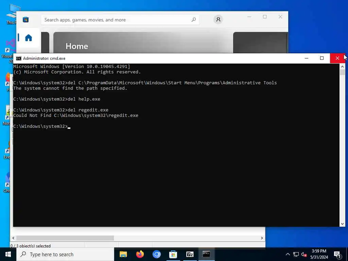
Task: Open the Microsoft Store account profile icon
Action: pos(218,19)
